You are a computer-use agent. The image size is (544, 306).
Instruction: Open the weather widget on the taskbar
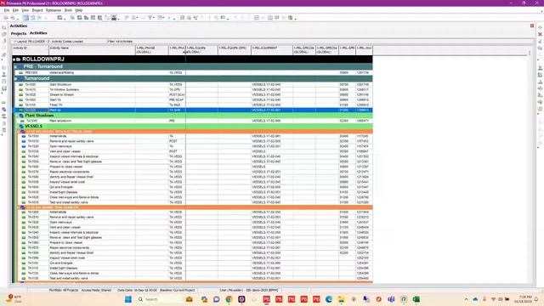[14, 298]
